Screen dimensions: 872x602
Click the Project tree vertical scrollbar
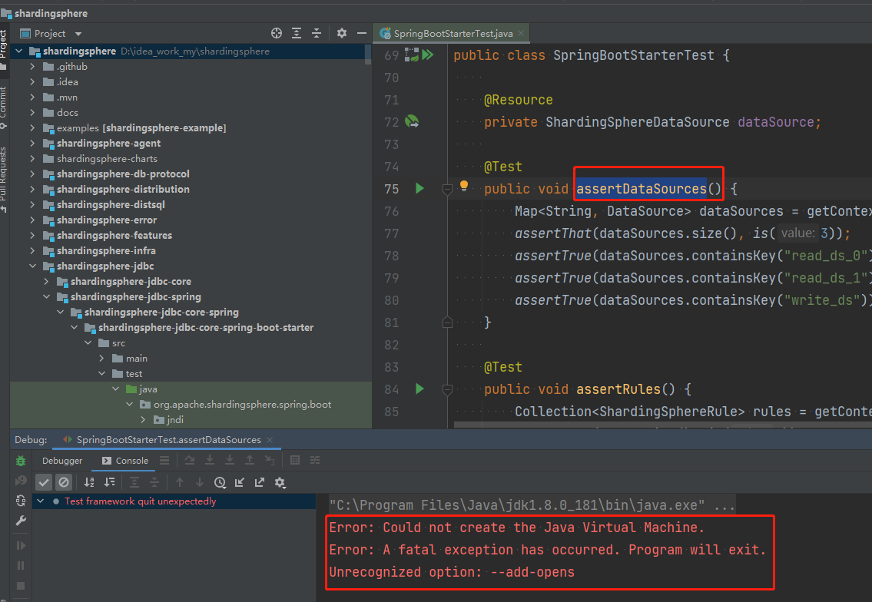coord(367,55)
